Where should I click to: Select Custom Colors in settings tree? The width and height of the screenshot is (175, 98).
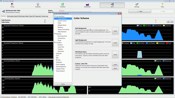62,21
